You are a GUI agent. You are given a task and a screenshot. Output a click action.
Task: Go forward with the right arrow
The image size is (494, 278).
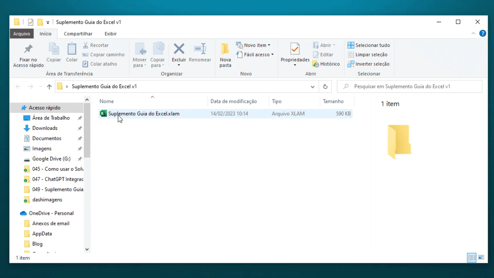point(30,86)
